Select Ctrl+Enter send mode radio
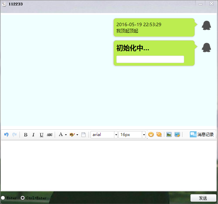218x204 pixels. [x=23, y=198]
